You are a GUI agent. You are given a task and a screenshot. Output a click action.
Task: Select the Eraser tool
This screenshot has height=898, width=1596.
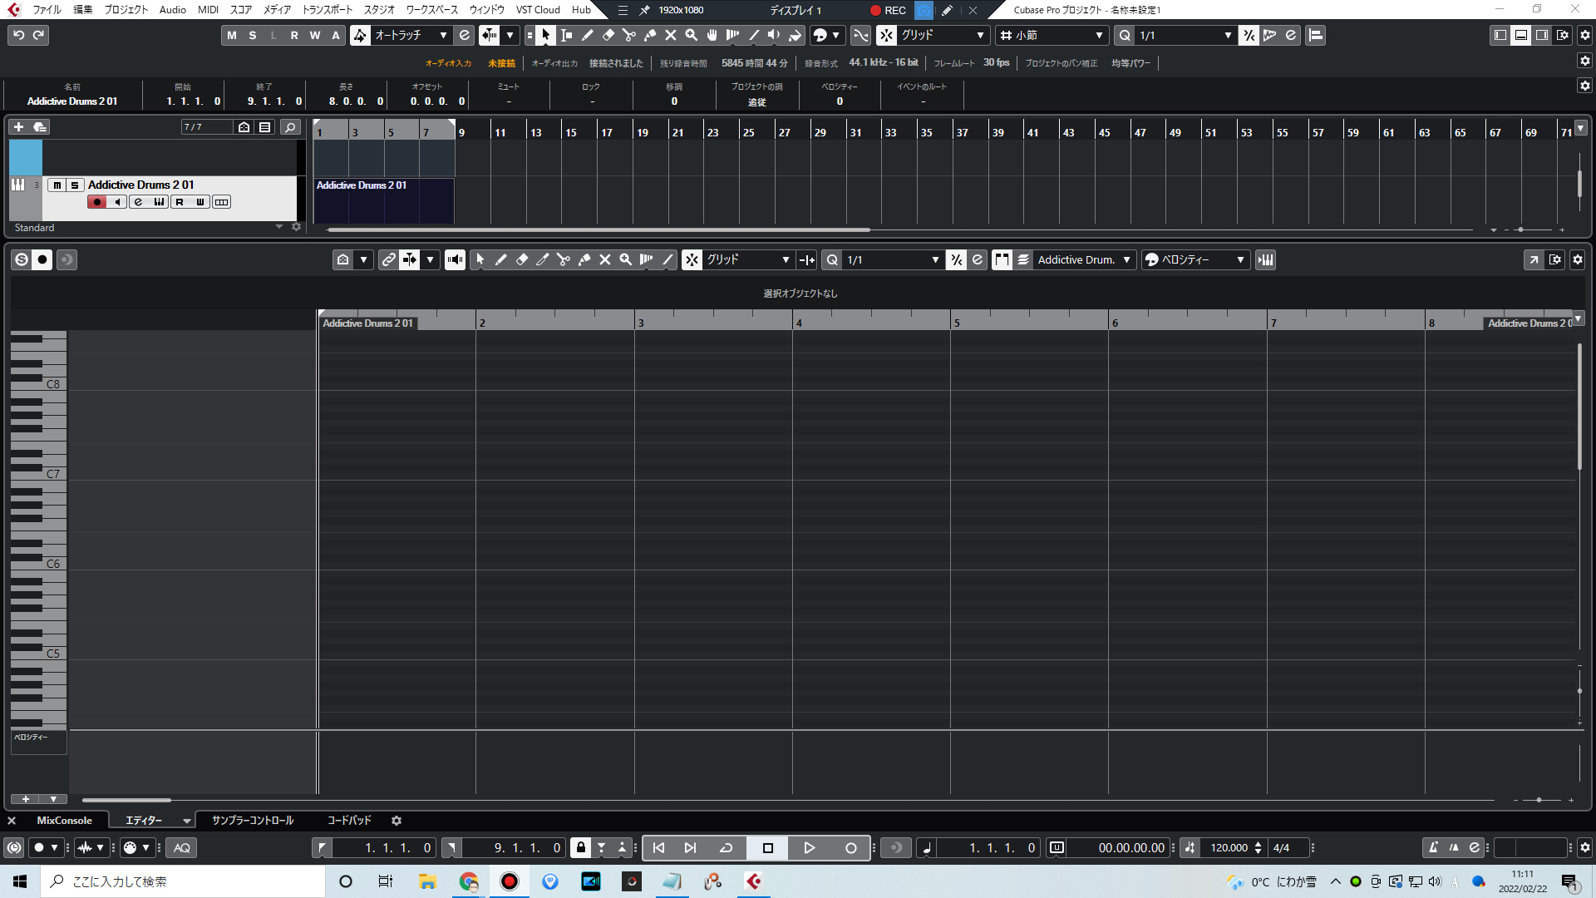click(x=608, y=35)
